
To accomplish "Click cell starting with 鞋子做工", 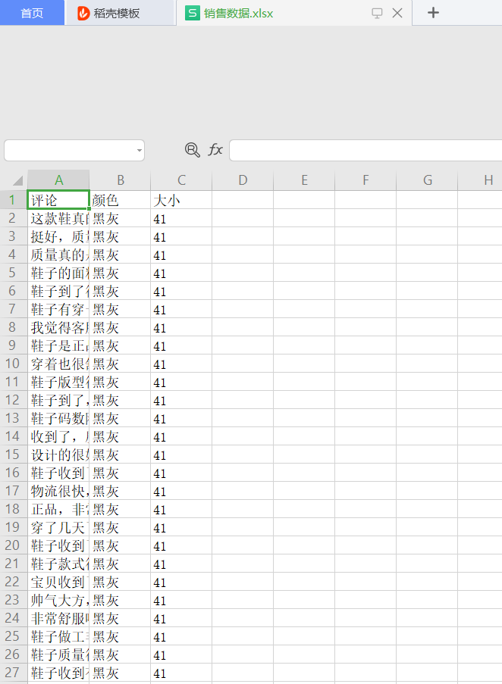I will tap(58, 636).
